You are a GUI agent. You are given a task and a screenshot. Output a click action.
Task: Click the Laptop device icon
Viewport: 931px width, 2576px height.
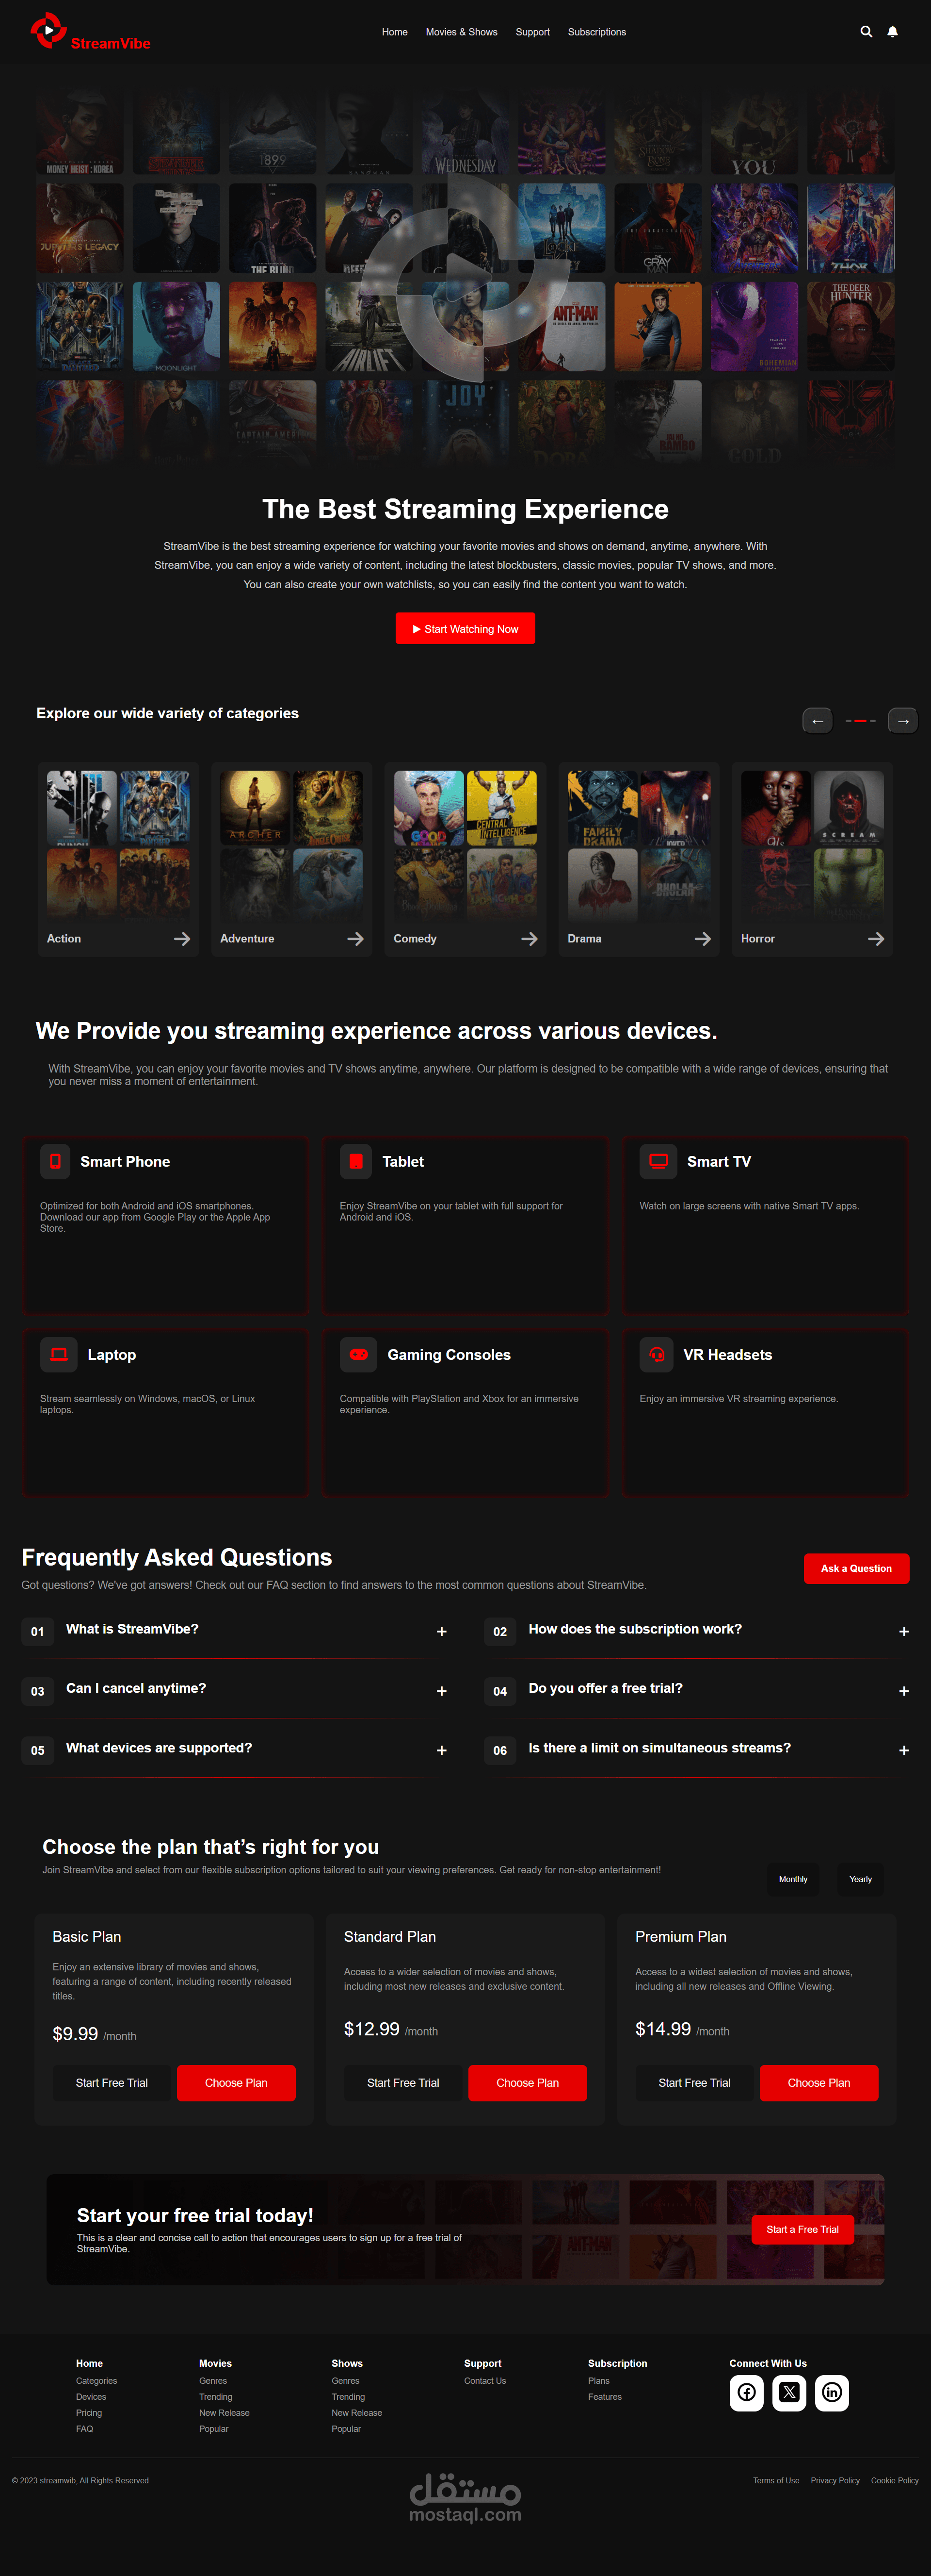click(59, 1354)
